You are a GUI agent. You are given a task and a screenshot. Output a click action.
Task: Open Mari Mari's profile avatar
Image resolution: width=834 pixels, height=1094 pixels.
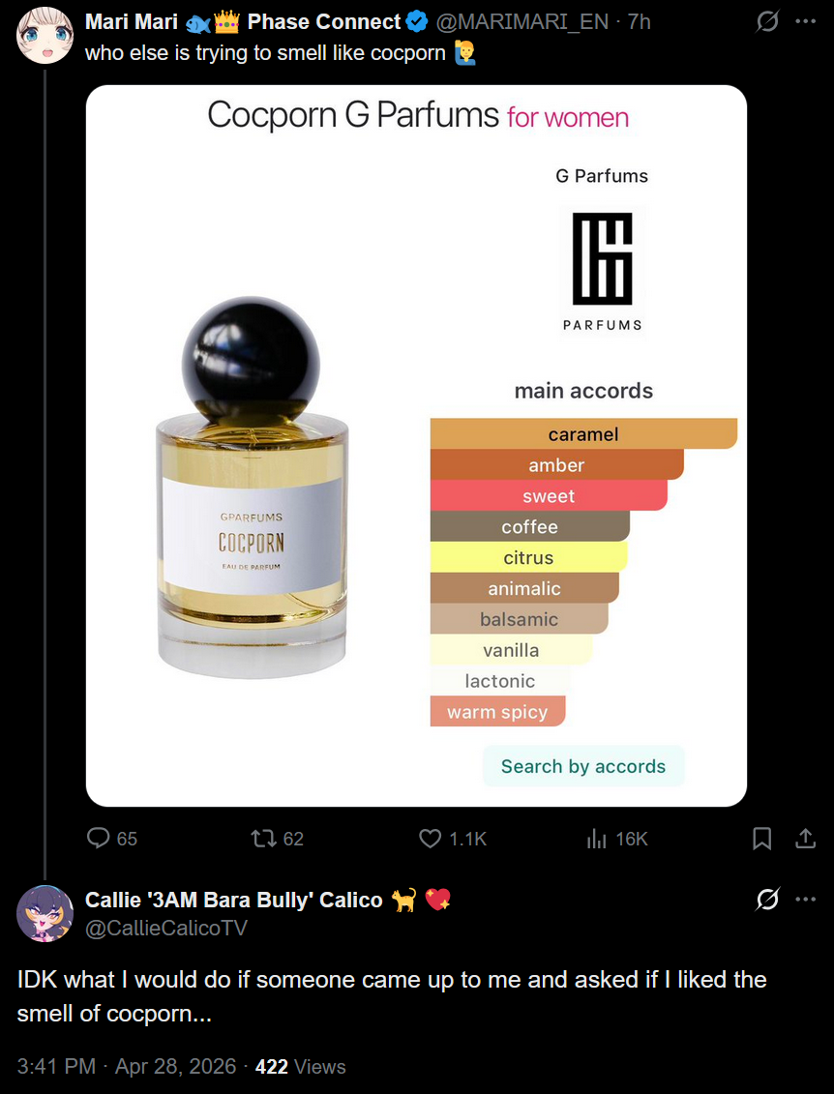pos(45,35)
